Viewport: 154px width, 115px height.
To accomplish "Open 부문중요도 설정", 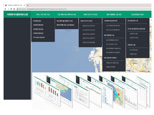I will click(x=134, y=34).
